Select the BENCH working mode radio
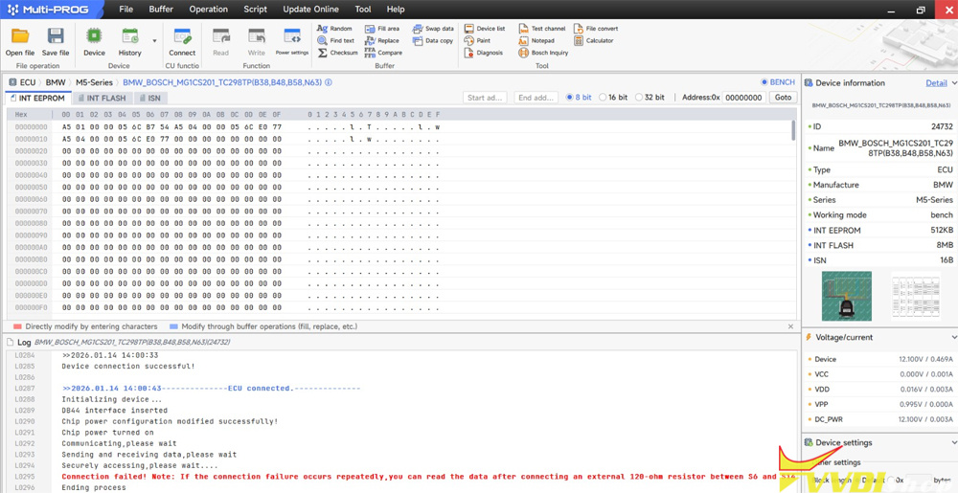This screenshot has height=493, width=958. (x=764, y=82)
